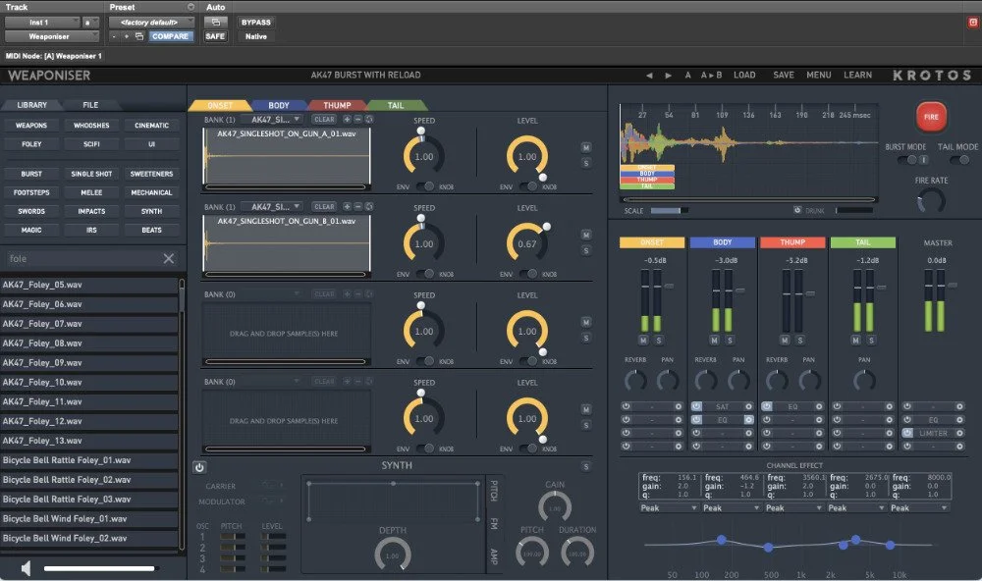Clear the library search with X

point(169,258)
